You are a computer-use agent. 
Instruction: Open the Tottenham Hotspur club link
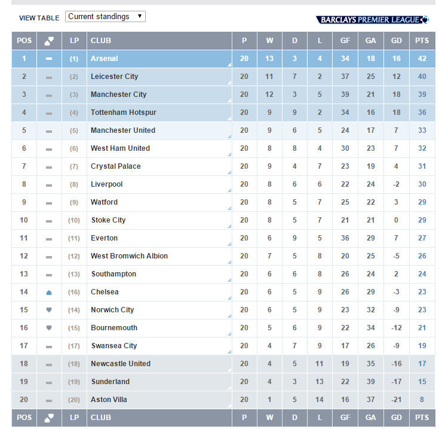[122, 112]
